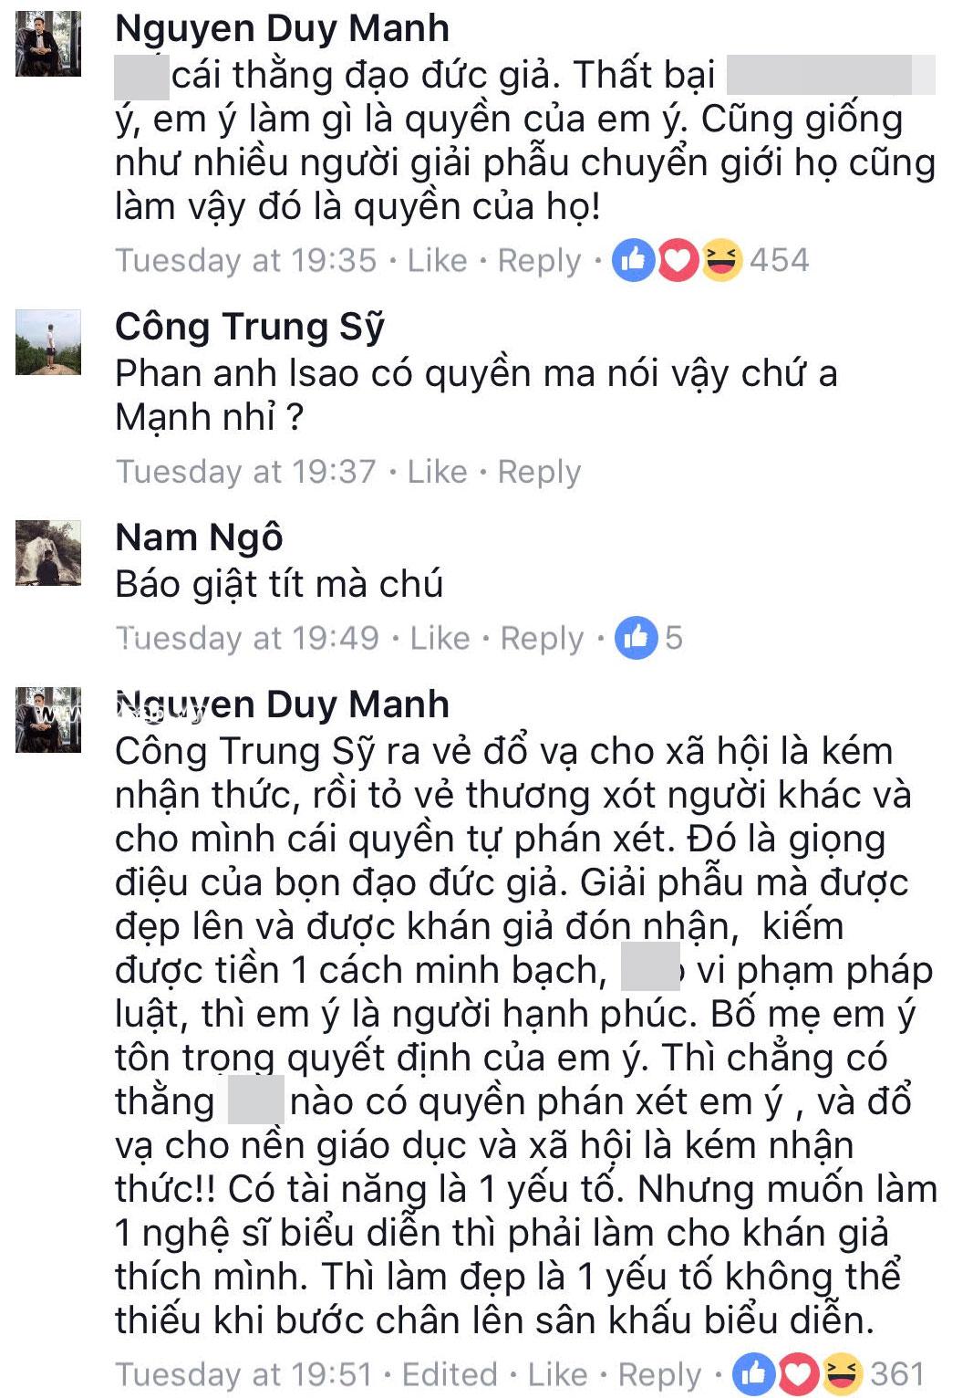This screenshot has height=1398, width=973.
Task: Open the Tuesday at 19:49 timestamp link
Action: tap(247, 638)
